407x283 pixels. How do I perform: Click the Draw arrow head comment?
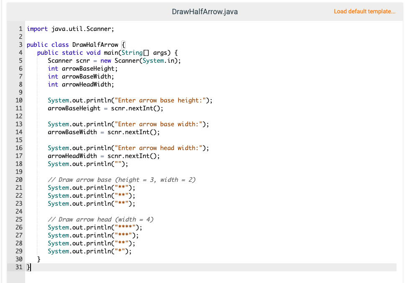[101, 219]
